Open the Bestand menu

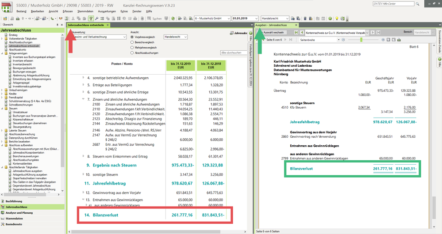click(x=21, y=11)
